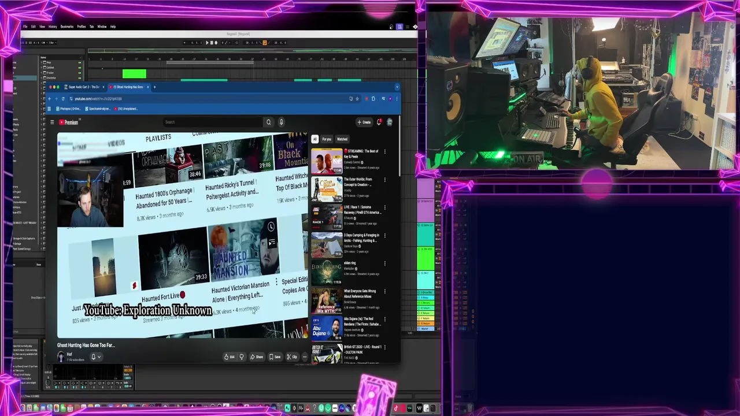The width and height of the screenshot is (740, 416).
Task: Dislike the Ghost Hunting video
Action: (x=242, y=356)
